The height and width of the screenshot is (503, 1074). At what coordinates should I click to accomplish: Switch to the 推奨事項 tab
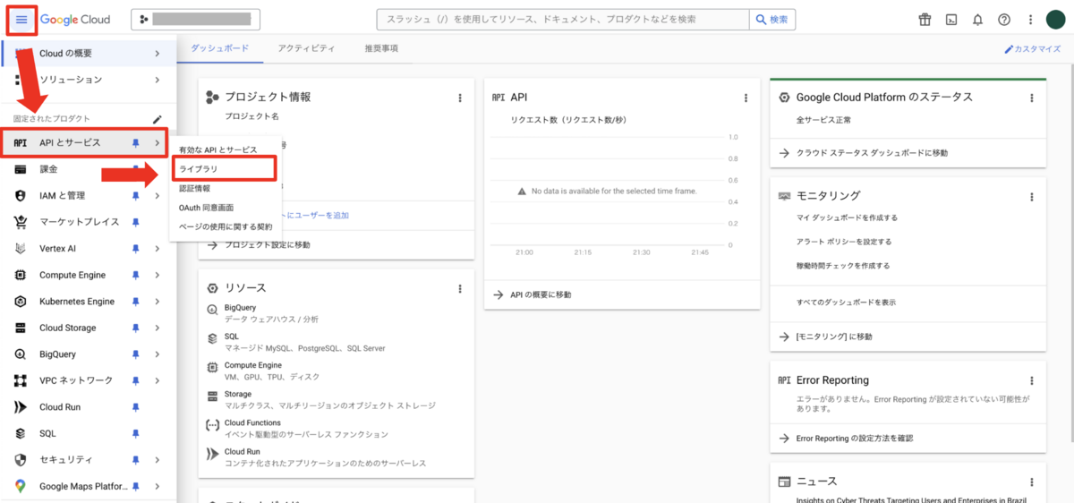tap(381, 48)
